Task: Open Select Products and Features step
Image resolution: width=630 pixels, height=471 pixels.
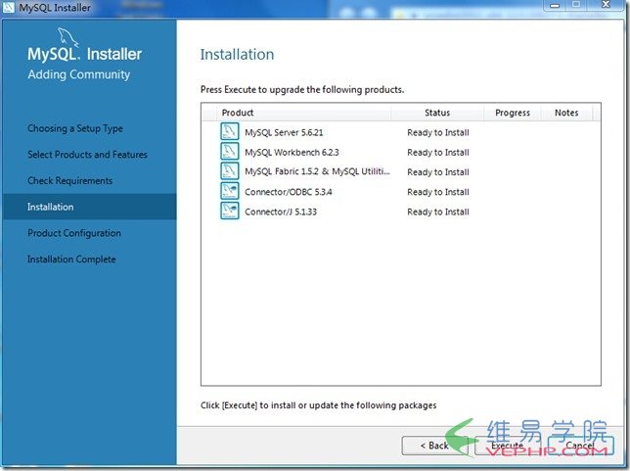Action: [x=87, y=155]
